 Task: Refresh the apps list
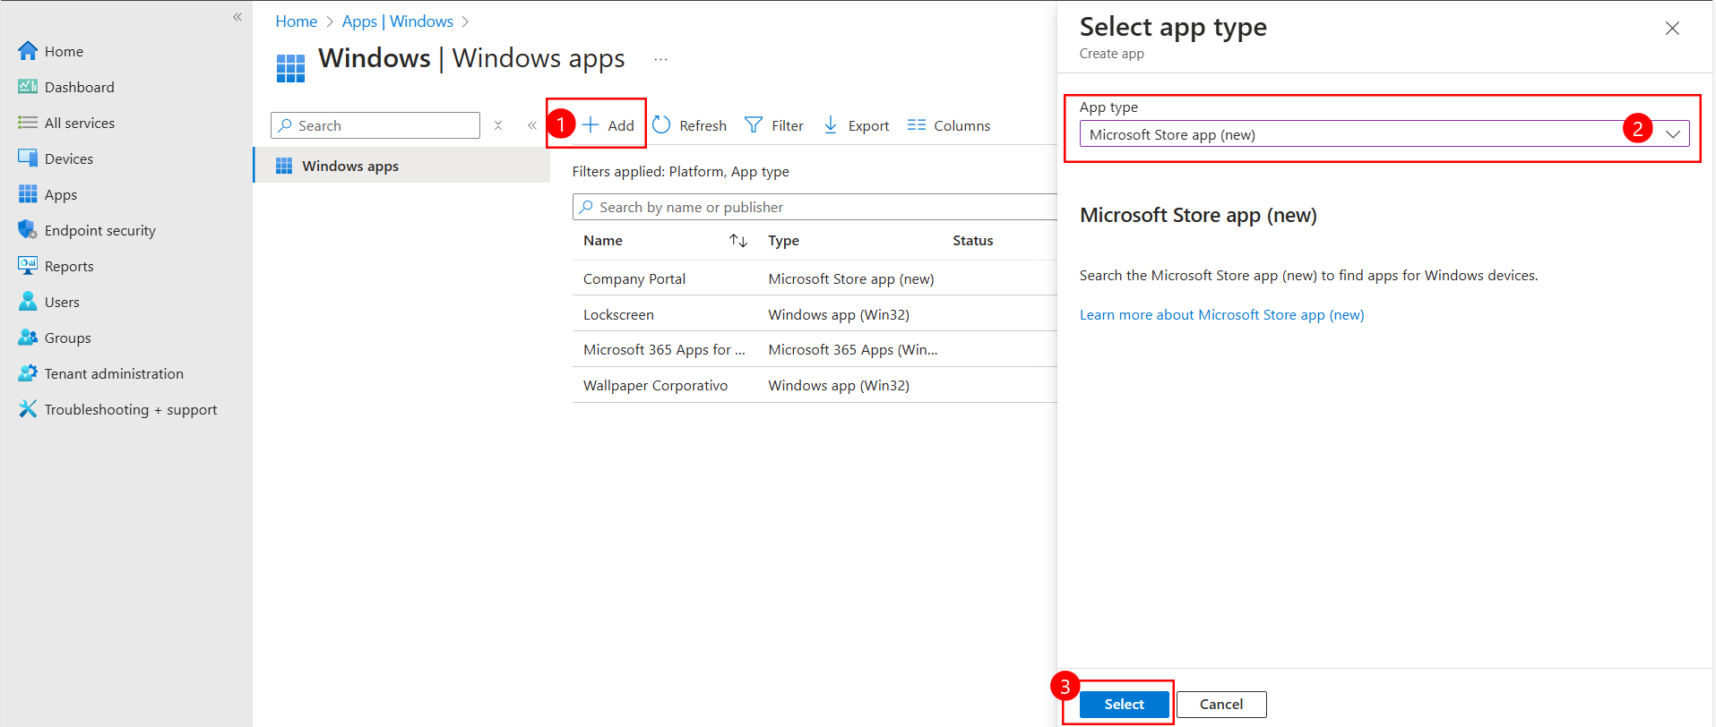coord(690,125)
